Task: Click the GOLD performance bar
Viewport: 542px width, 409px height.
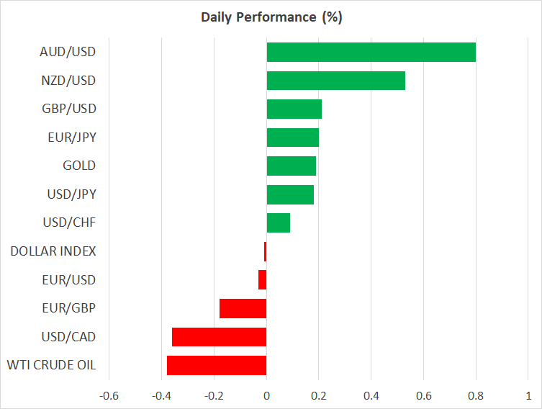Action: click(x=291, y=166)
